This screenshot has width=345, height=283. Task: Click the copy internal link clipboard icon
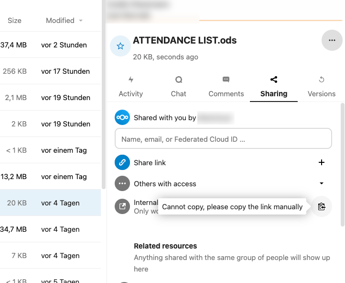click(x=322, y=207)
